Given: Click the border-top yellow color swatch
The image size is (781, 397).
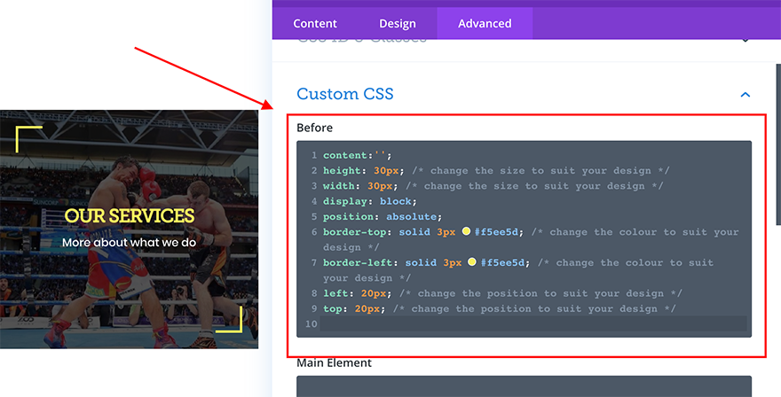Looking at the screenshot, I should [x=466, y=231].
